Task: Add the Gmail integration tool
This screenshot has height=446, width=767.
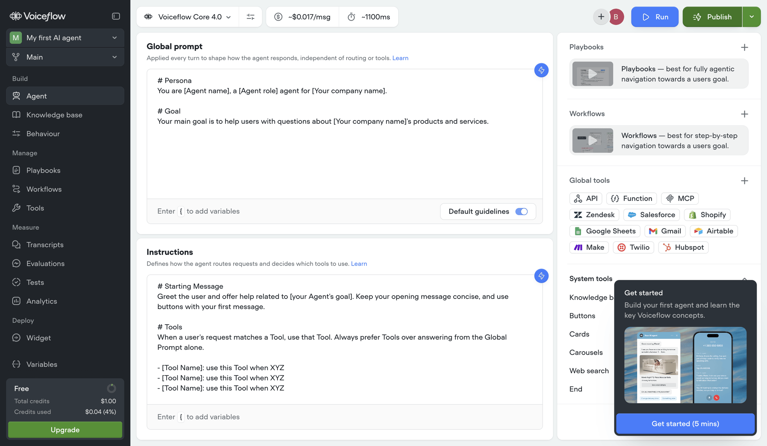Action: (x=665, y=231)
